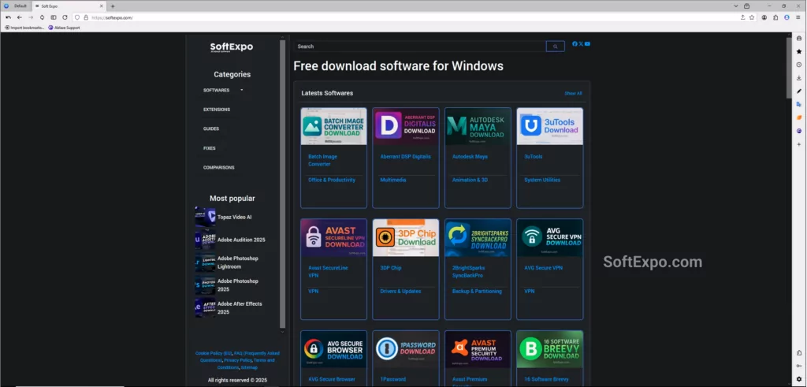Click the bag icon in the title bar
The height and width of the screenshot is (387, 807).
click(x=747, y=6)
